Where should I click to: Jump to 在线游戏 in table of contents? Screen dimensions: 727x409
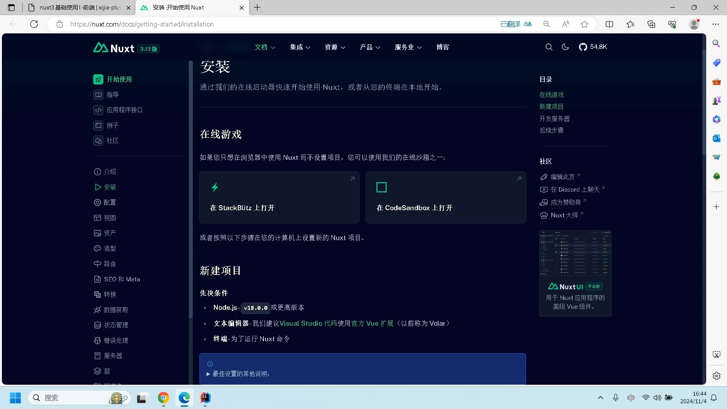(x=551, y=95)
